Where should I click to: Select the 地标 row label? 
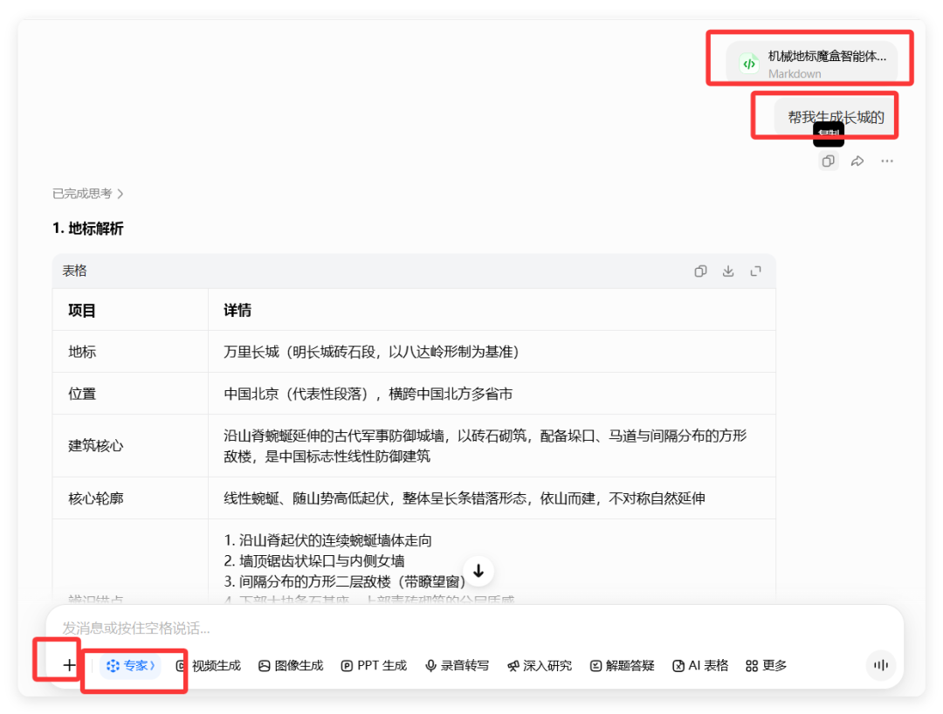coord(82,352)
